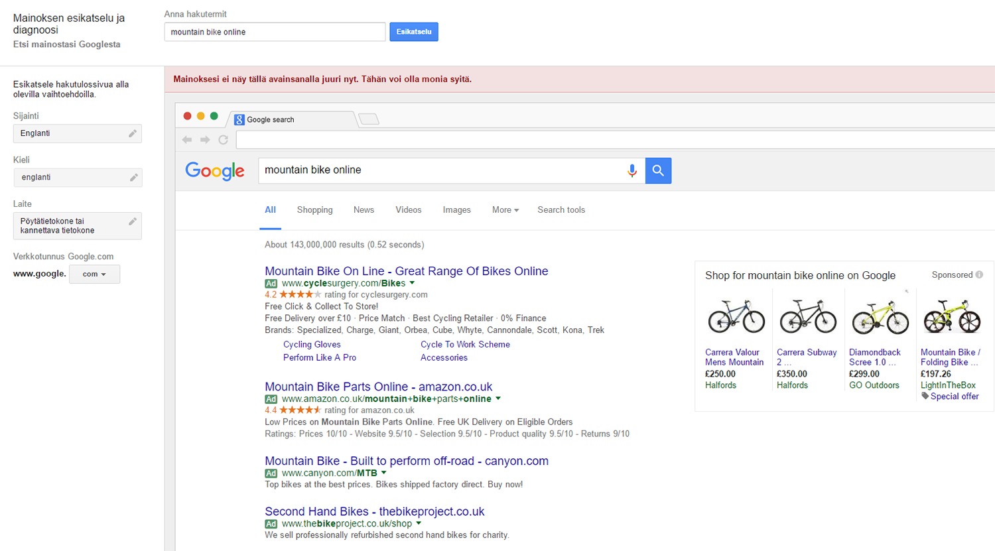The height and width of the screenshot is (551, 995).
Task: Click the green window maximize dot
Action: (214, 116)
